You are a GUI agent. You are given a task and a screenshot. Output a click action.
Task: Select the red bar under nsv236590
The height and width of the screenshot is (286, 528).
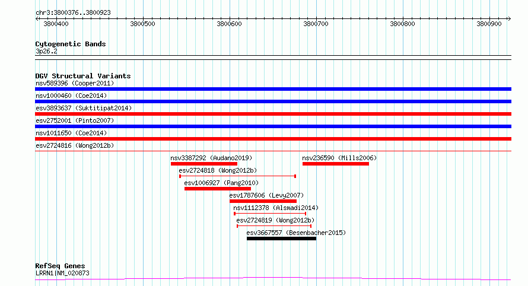point(336,164)
